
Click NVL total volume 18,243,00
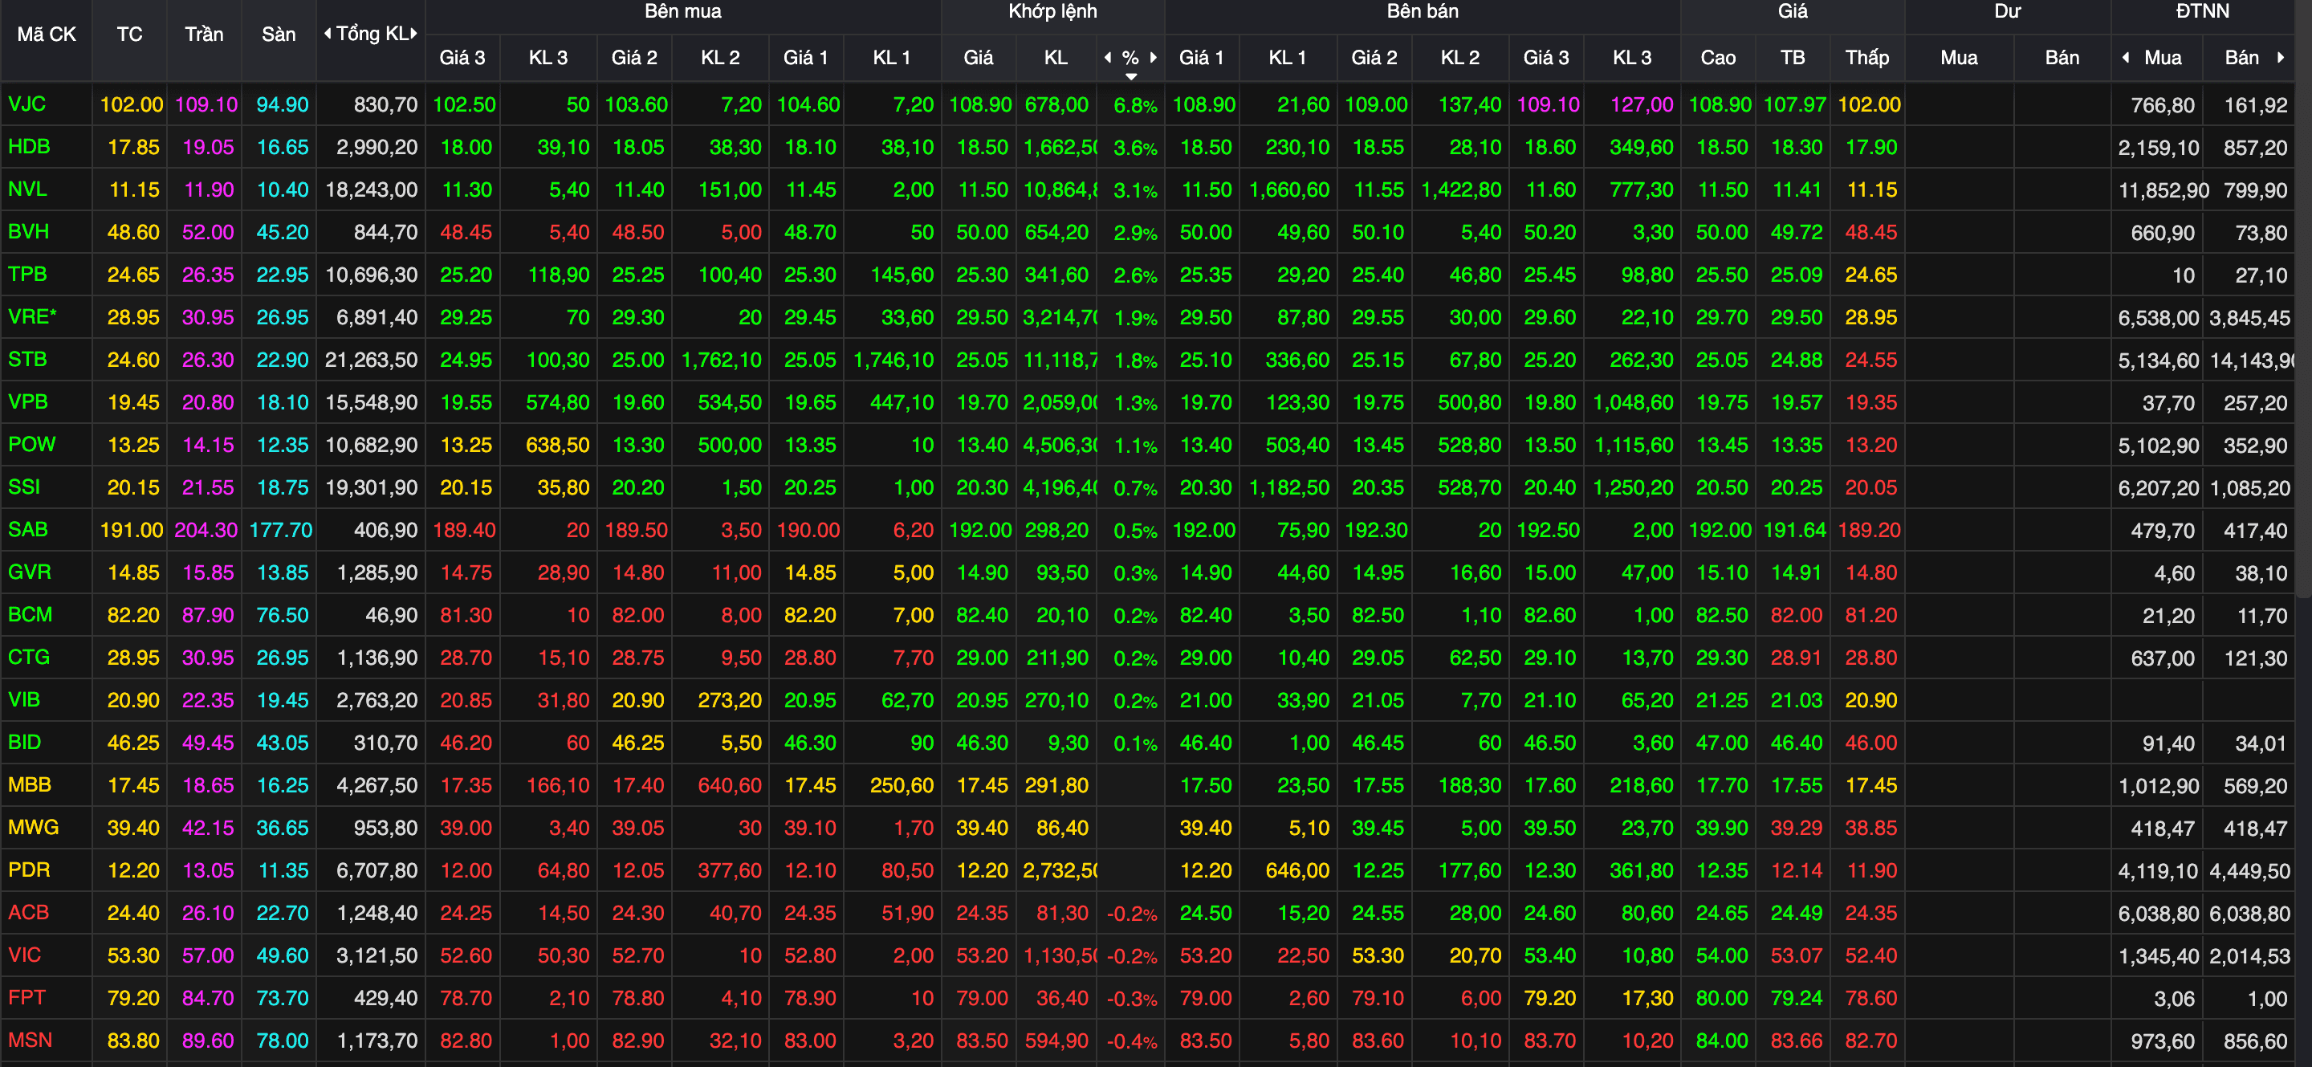[x=372, y=189]
